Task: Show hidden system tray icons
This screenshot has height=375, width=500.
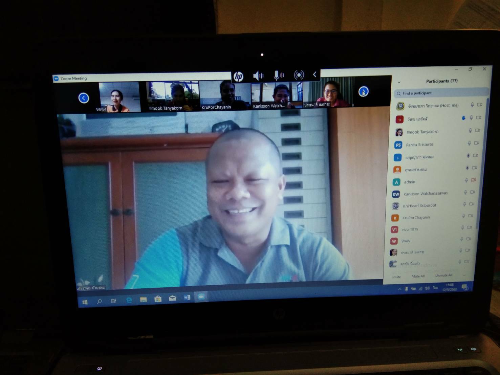Action: pyautogui.click(x=399, y=289)
